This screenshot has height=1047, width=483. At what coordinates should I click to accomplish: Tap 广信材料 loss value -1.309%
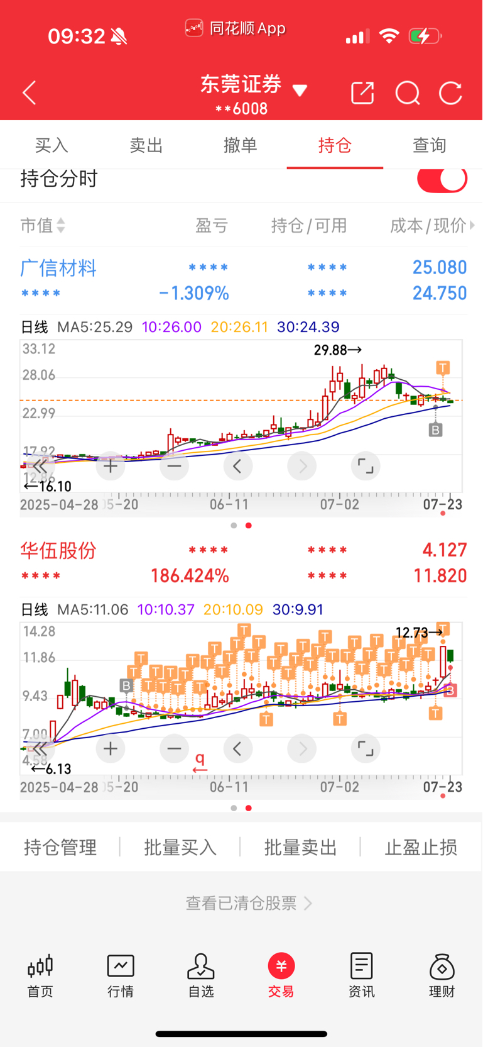pos(193,293)
